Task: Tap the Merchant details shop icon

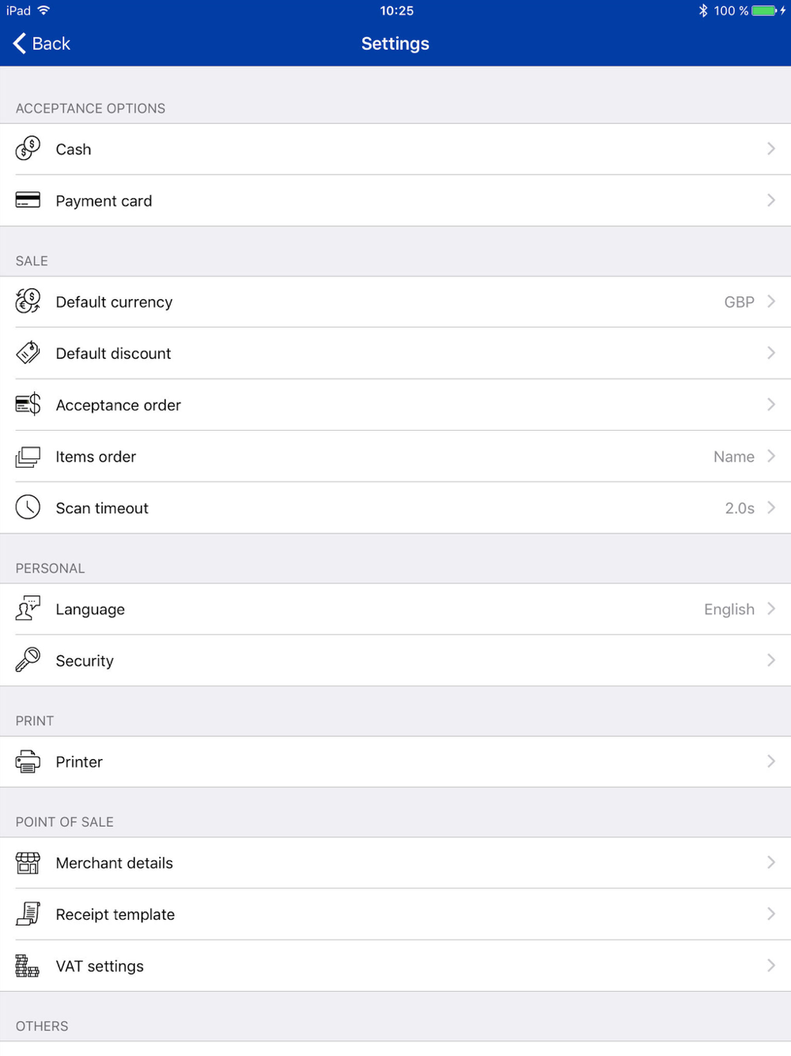Action: 28,863
